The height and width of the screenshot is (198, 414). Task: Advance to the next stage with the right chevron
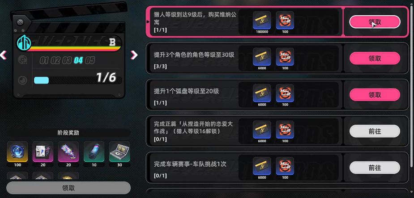click(134, 55)
